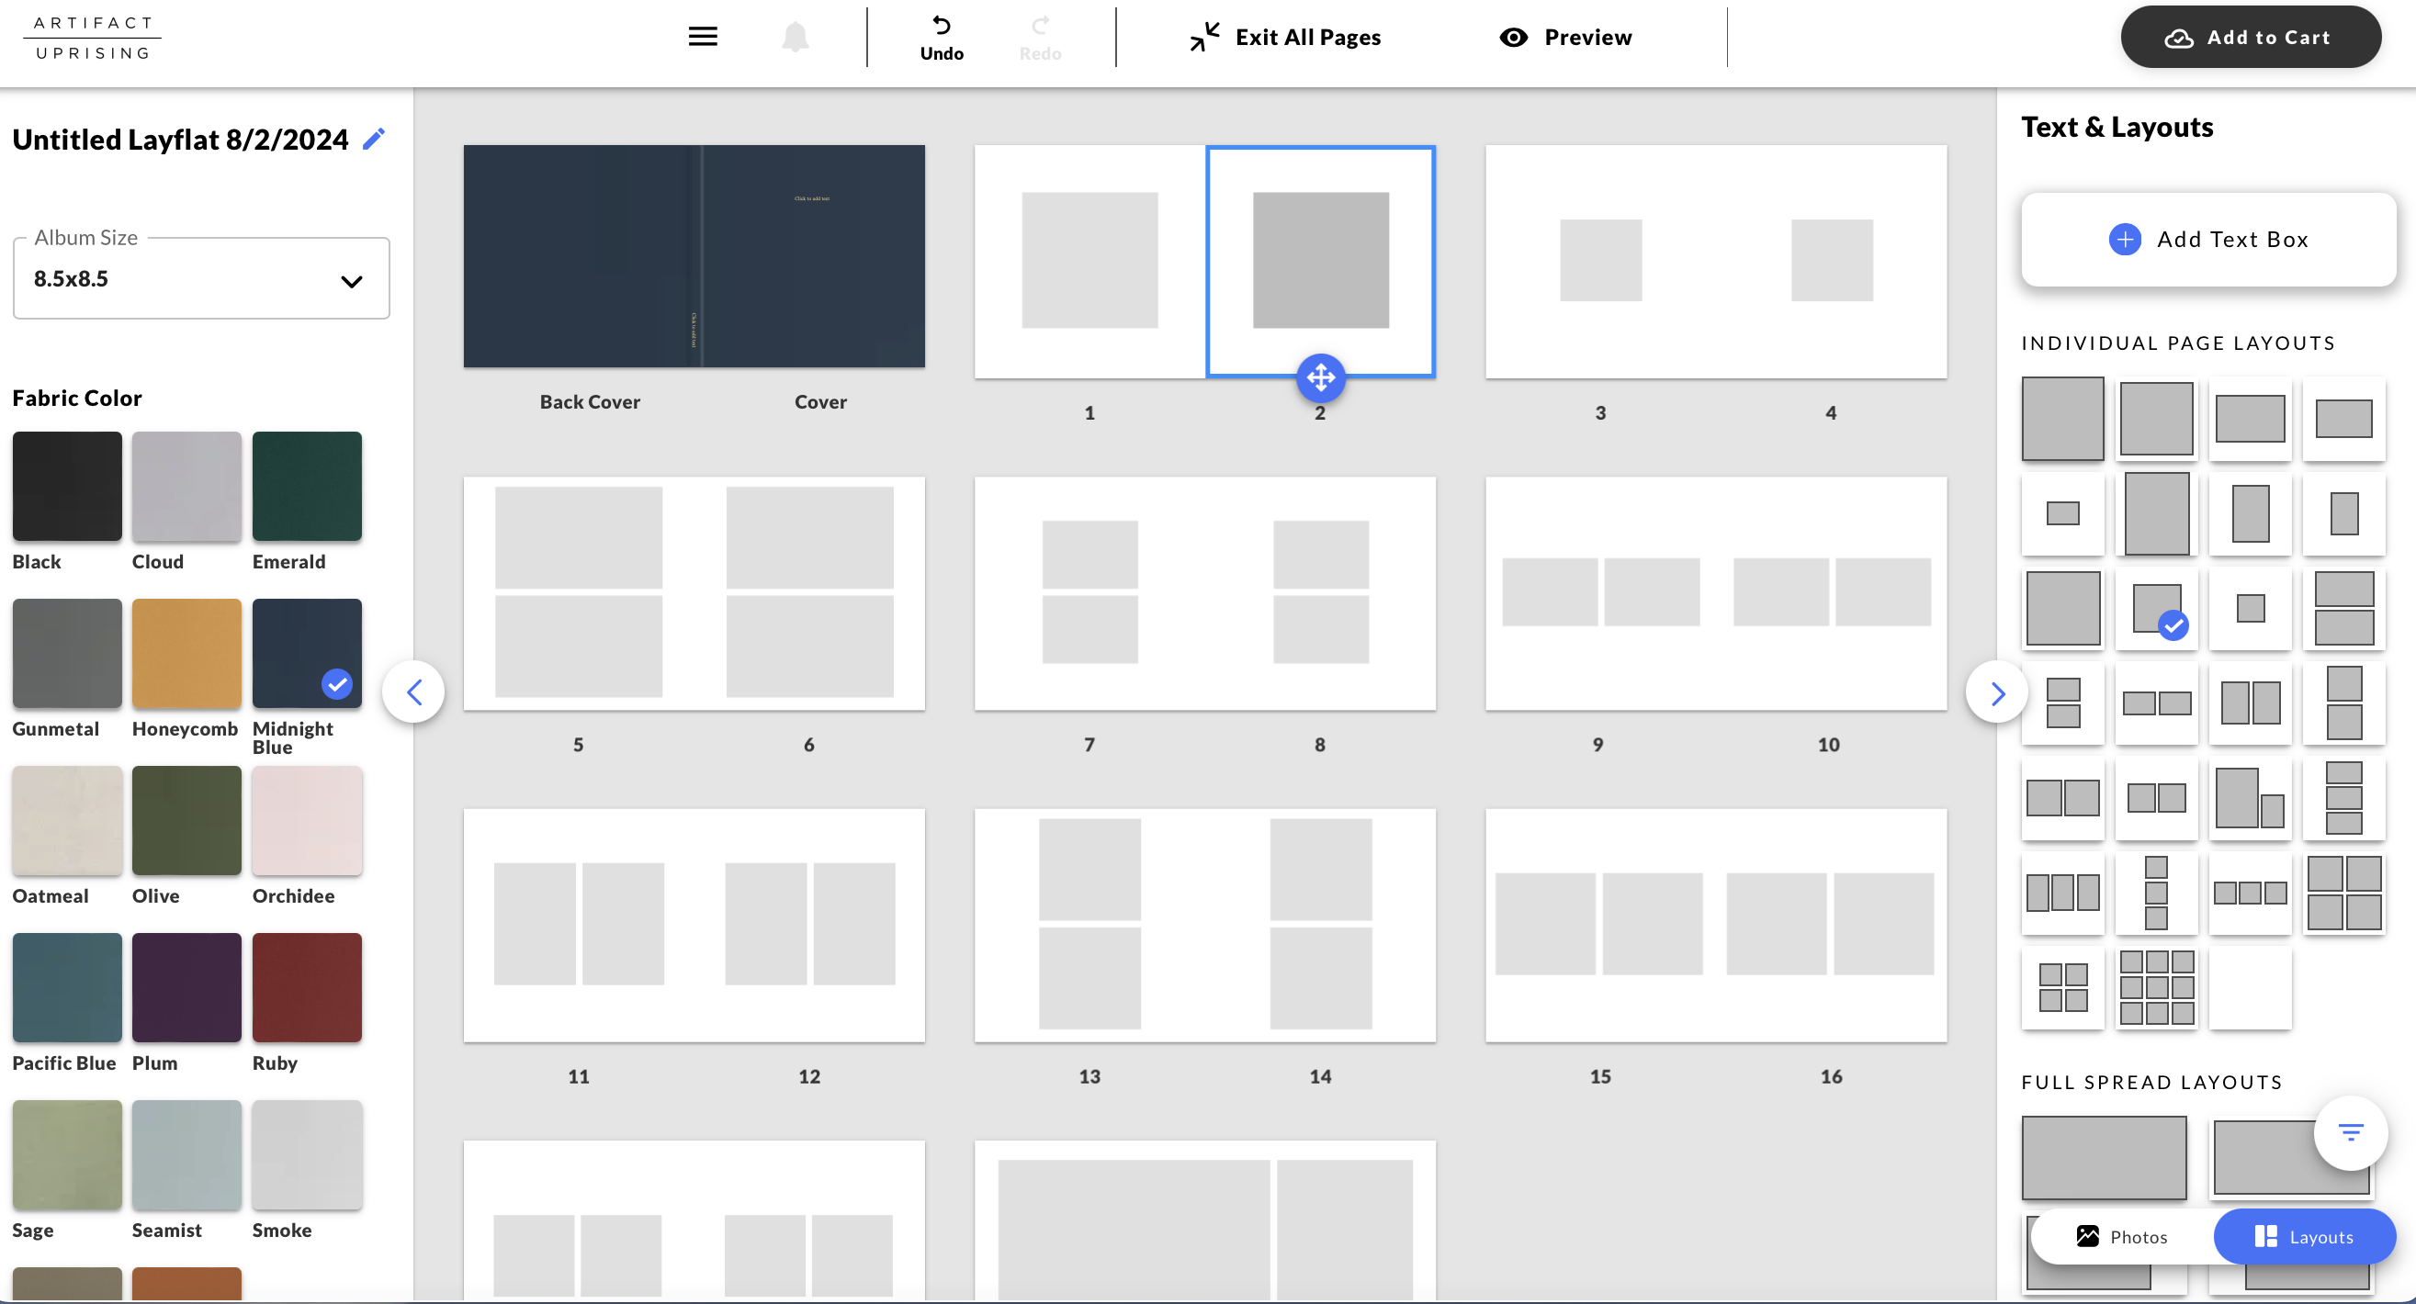Select page 16 thumbnail

(1832, 926)
